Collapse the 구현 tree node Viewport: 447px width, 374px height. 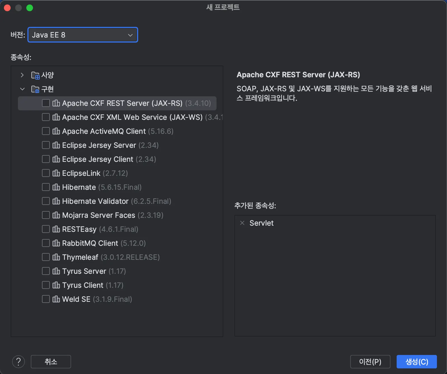click(22, 89)
